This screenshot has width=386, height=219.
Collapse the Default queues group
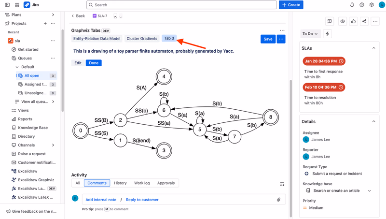(x=17, y=67)
